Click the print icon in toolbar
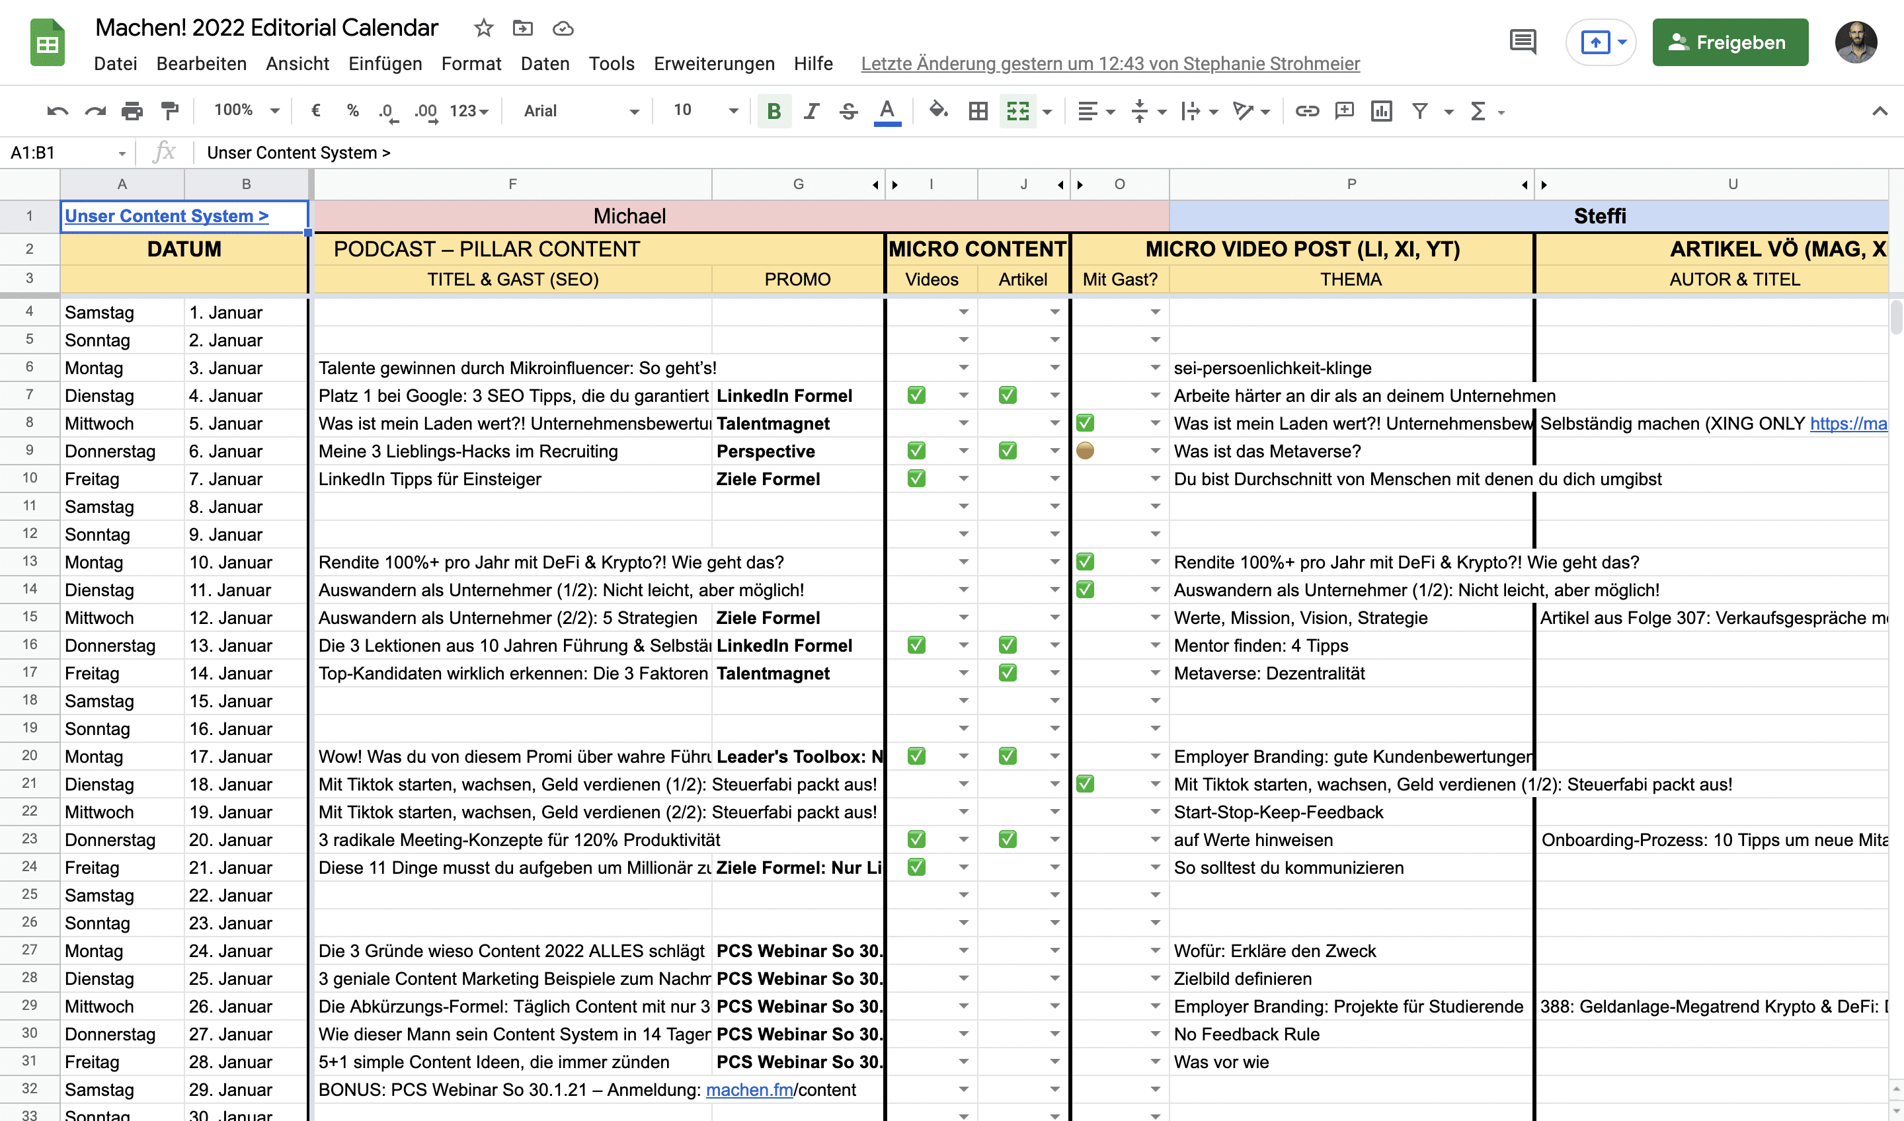 [x=132, y=111]
